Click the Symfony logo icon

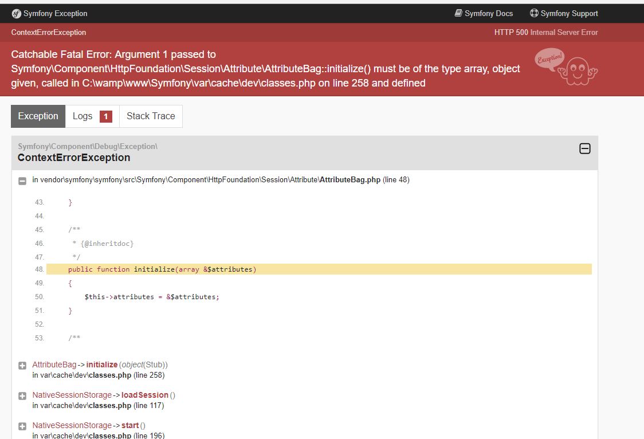pyautogui.click(x=17, y=13)
